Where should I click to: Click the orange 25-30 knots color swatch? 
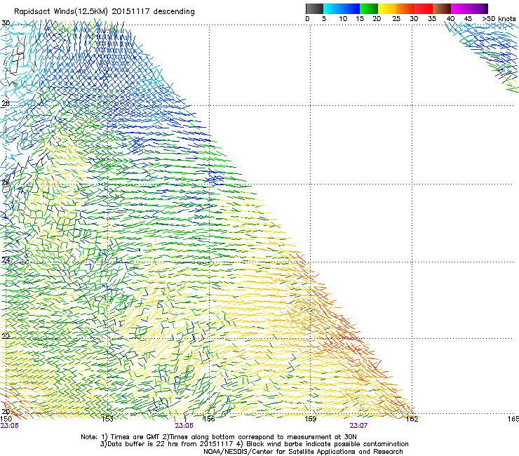point(405,8)
